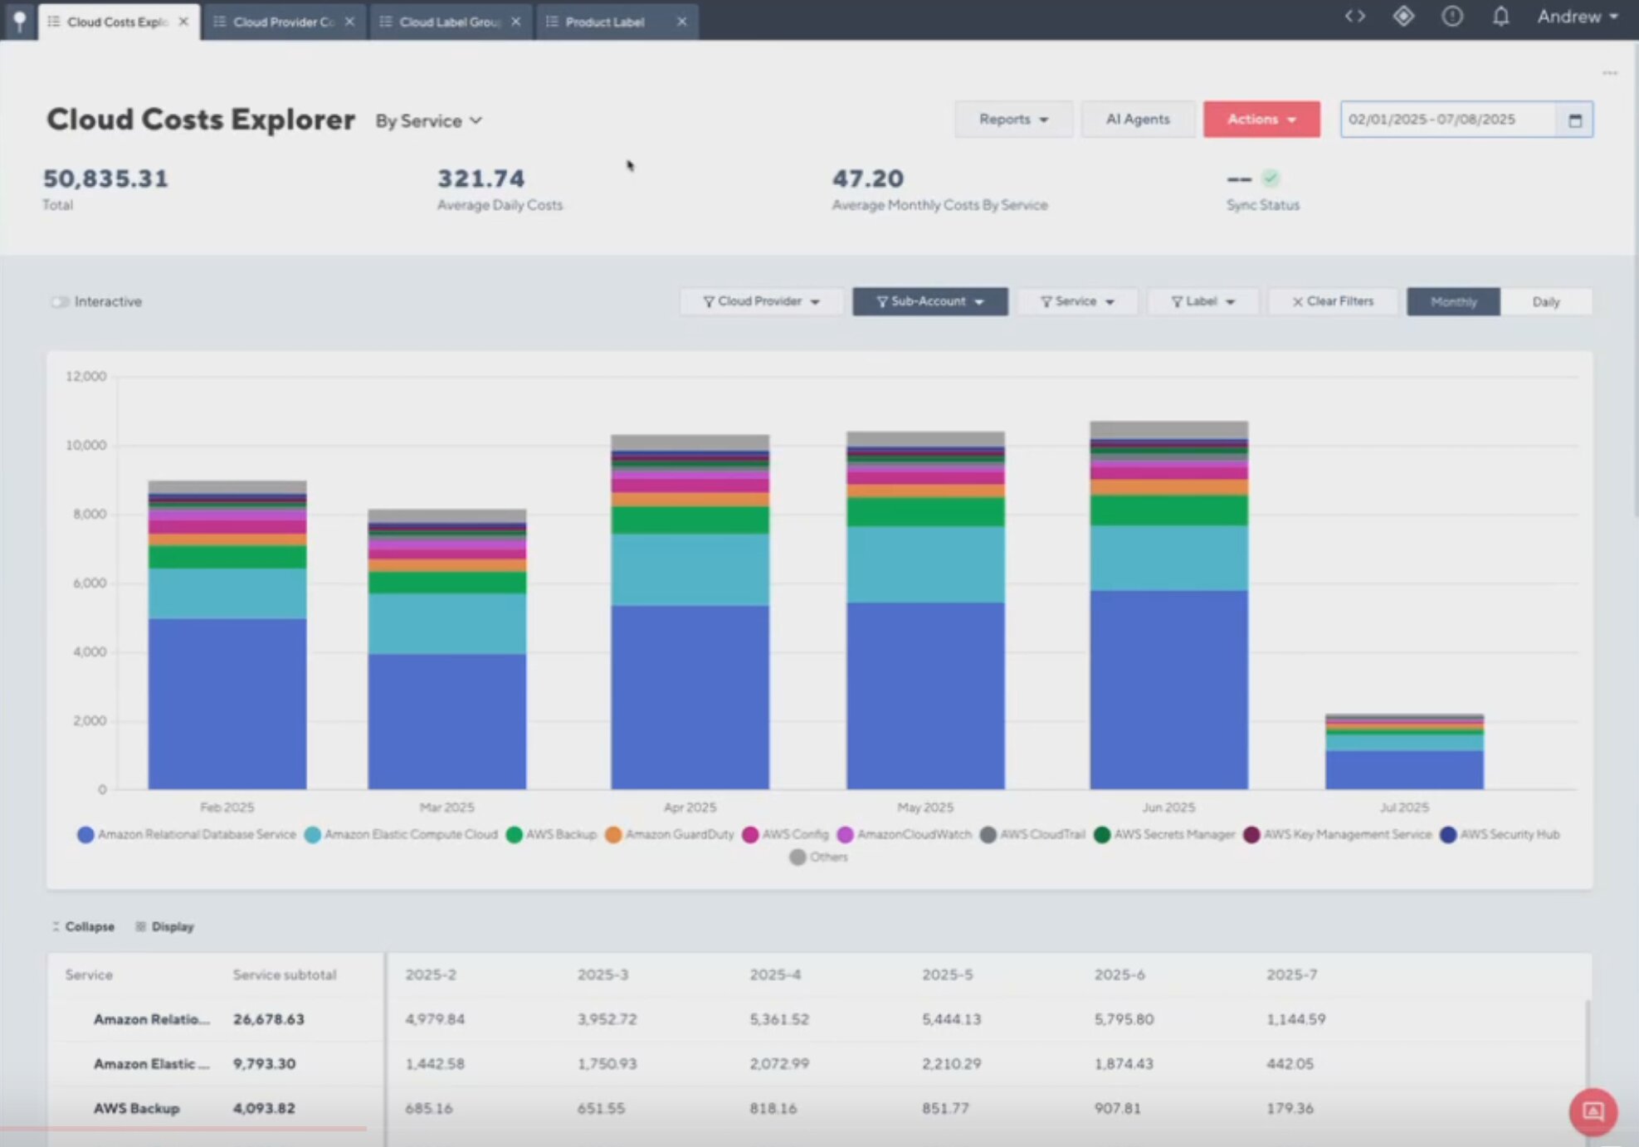Screen dimensions: 1639x1147
Task: Open the Reports dropdown
Action: click(x=1012, y=120)
